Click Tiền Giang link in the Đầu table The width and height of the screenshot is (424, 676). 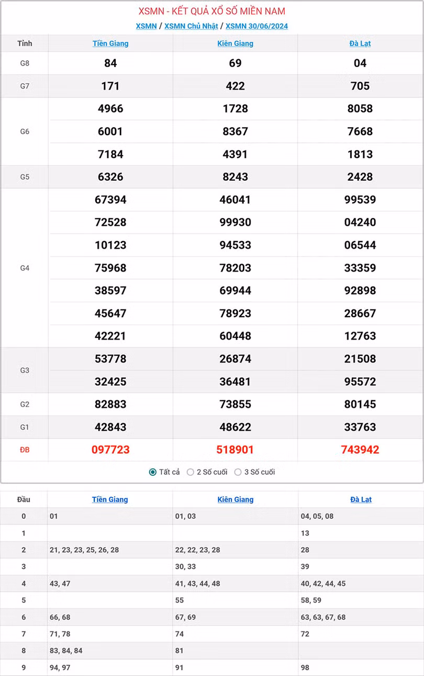(110, 499)
